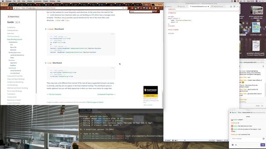Click the Support Vue.js button
The height and width of the screenshot is (149, 266).
click(x=14, y=17)
